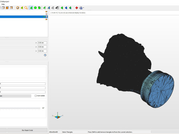Open the dropdown arrow beside the globe icon
Image resolution: width=179 pixels, height=134 pixels.
click(84, 8)
